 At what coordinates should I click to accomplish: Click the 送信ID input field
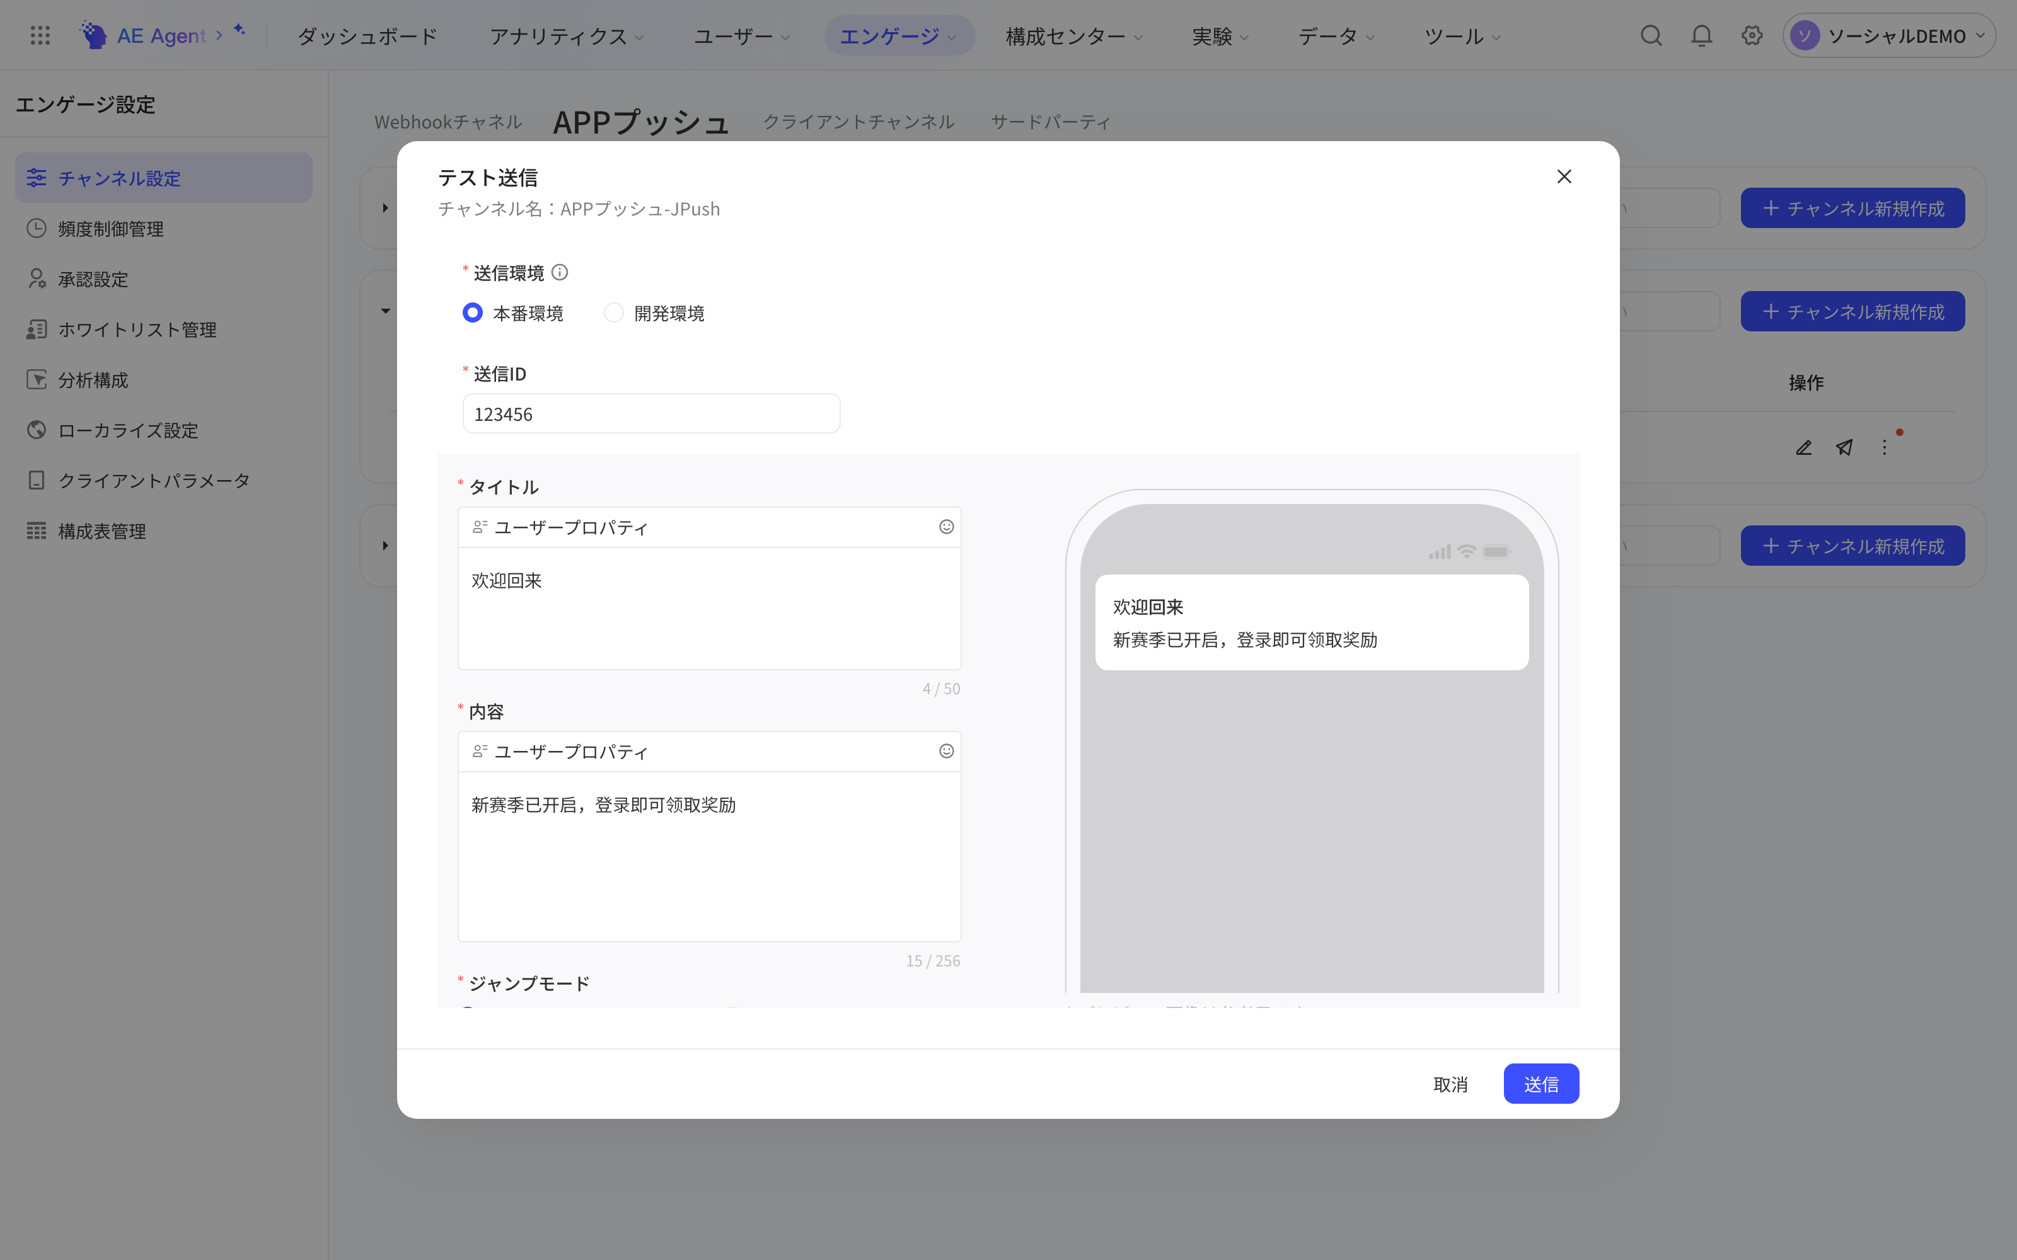(x=651, y=413)
